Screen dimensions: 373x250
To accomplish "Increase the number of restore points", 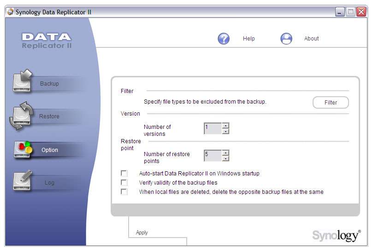I will (x=225, y=152).
